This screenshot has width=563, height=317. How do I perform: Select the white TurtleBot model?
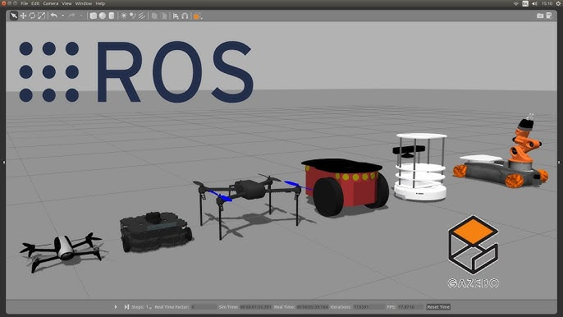[420, 168]
